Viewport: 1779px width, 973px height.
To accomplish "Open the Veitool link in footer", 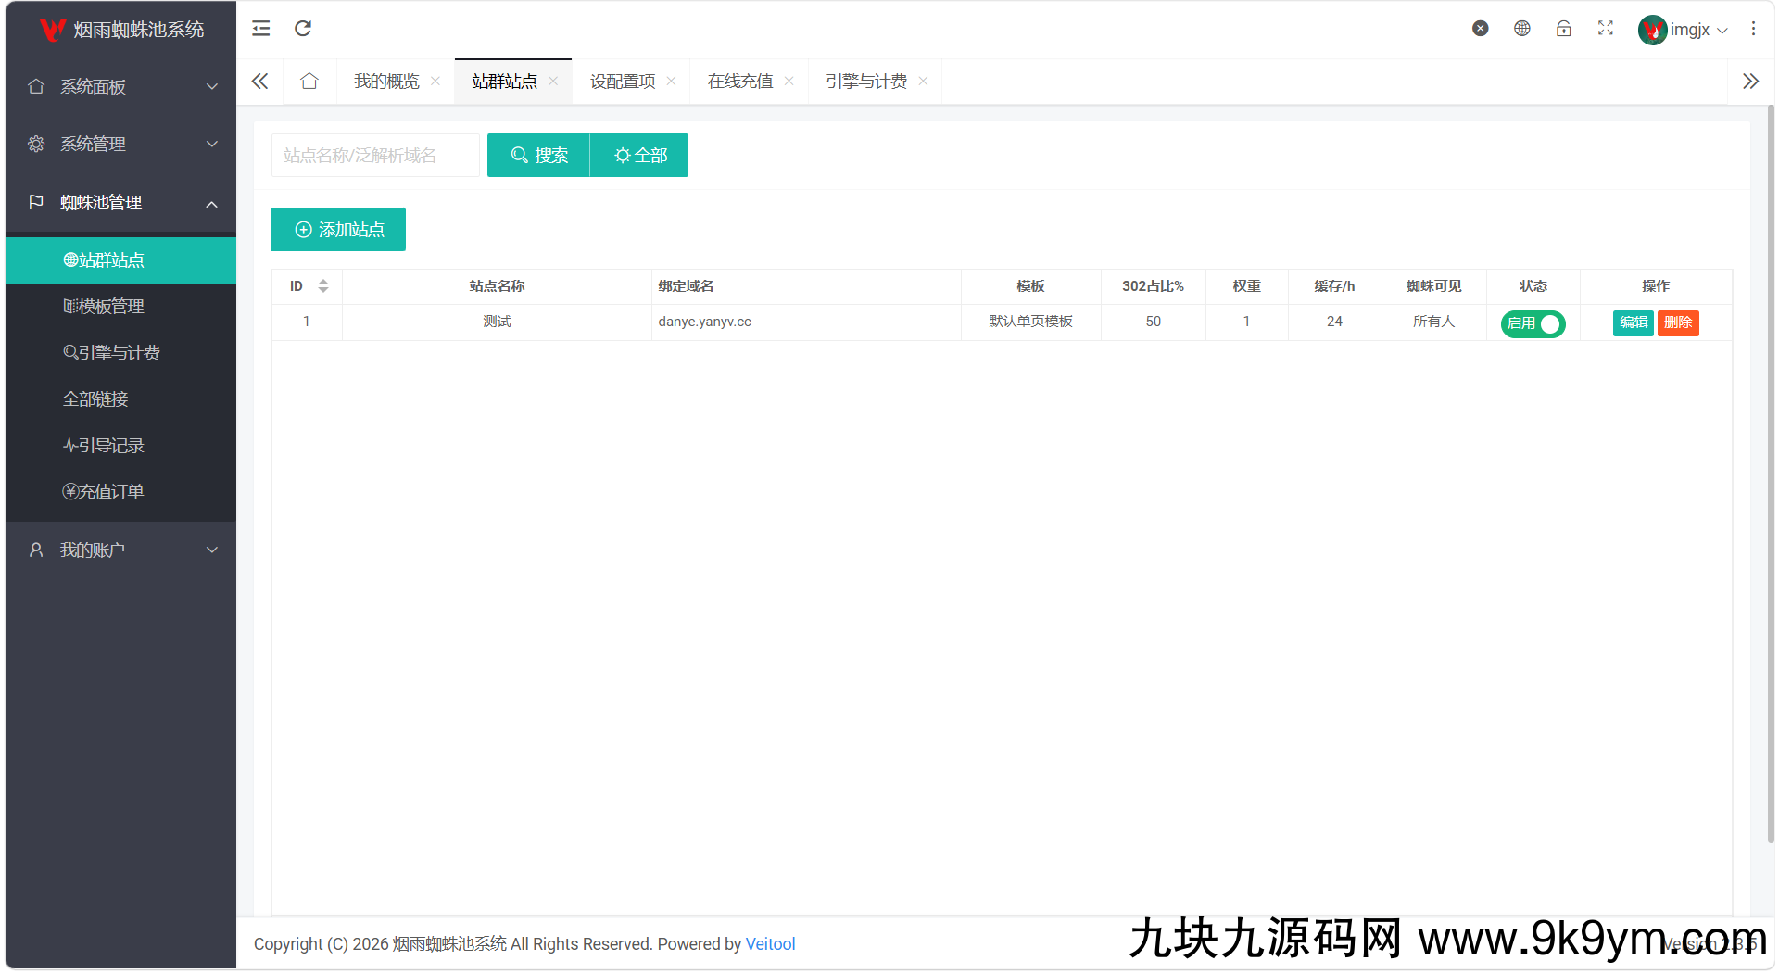I will coord(770,943).
